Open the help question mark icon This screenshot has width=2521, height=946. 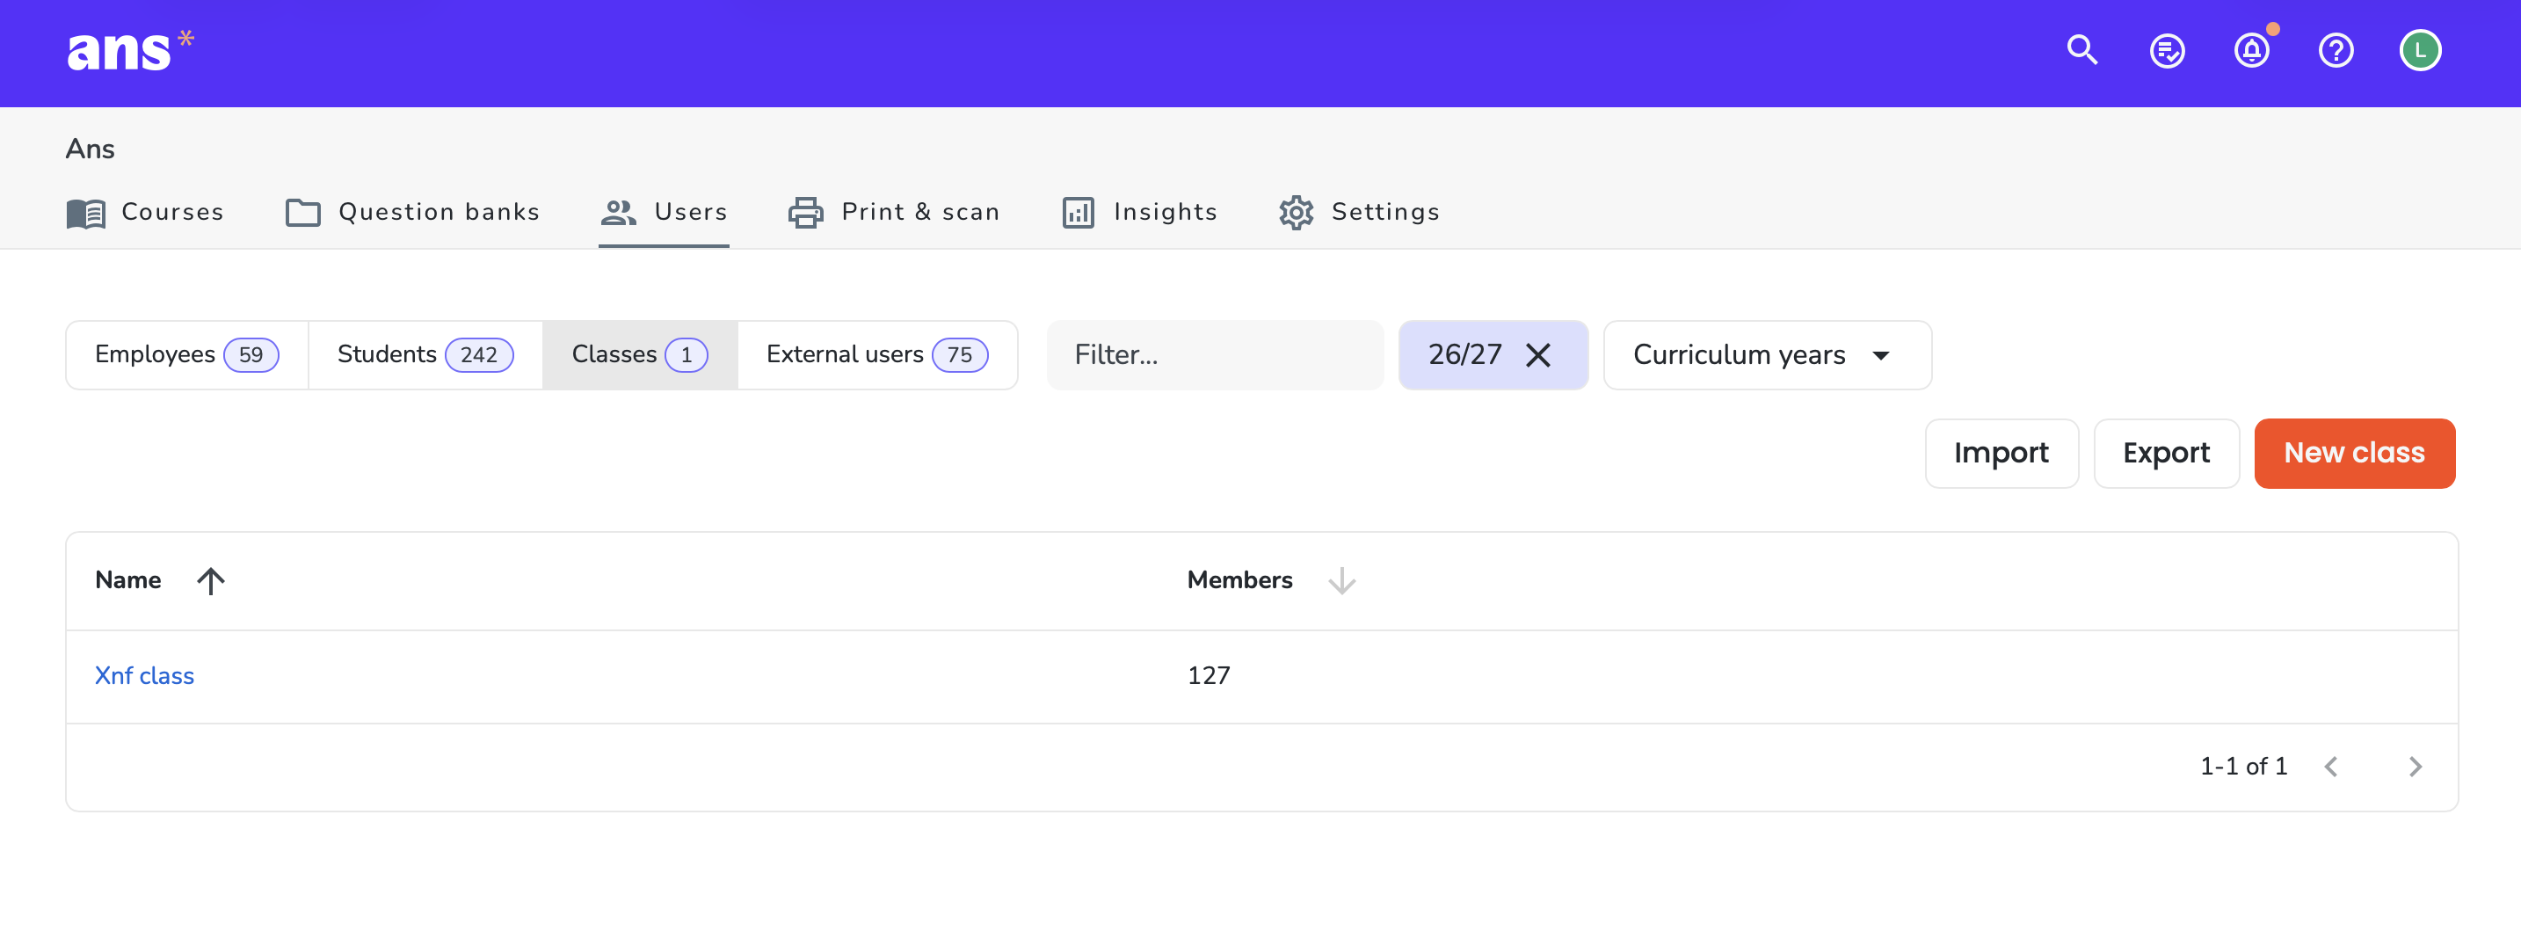[x=2335, y=50]
